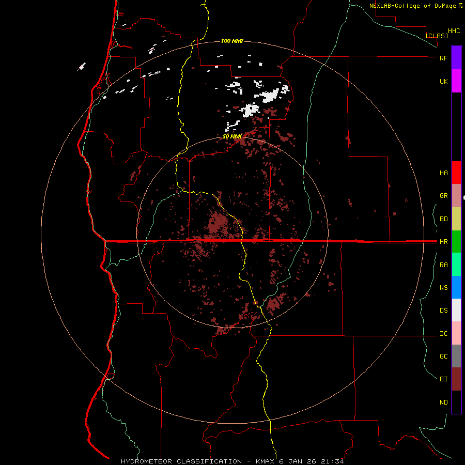
Task: Click the 50 NMI range ring label
Action: point(232,136)
